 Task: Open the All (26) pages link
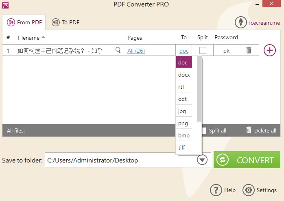[136, 51]
